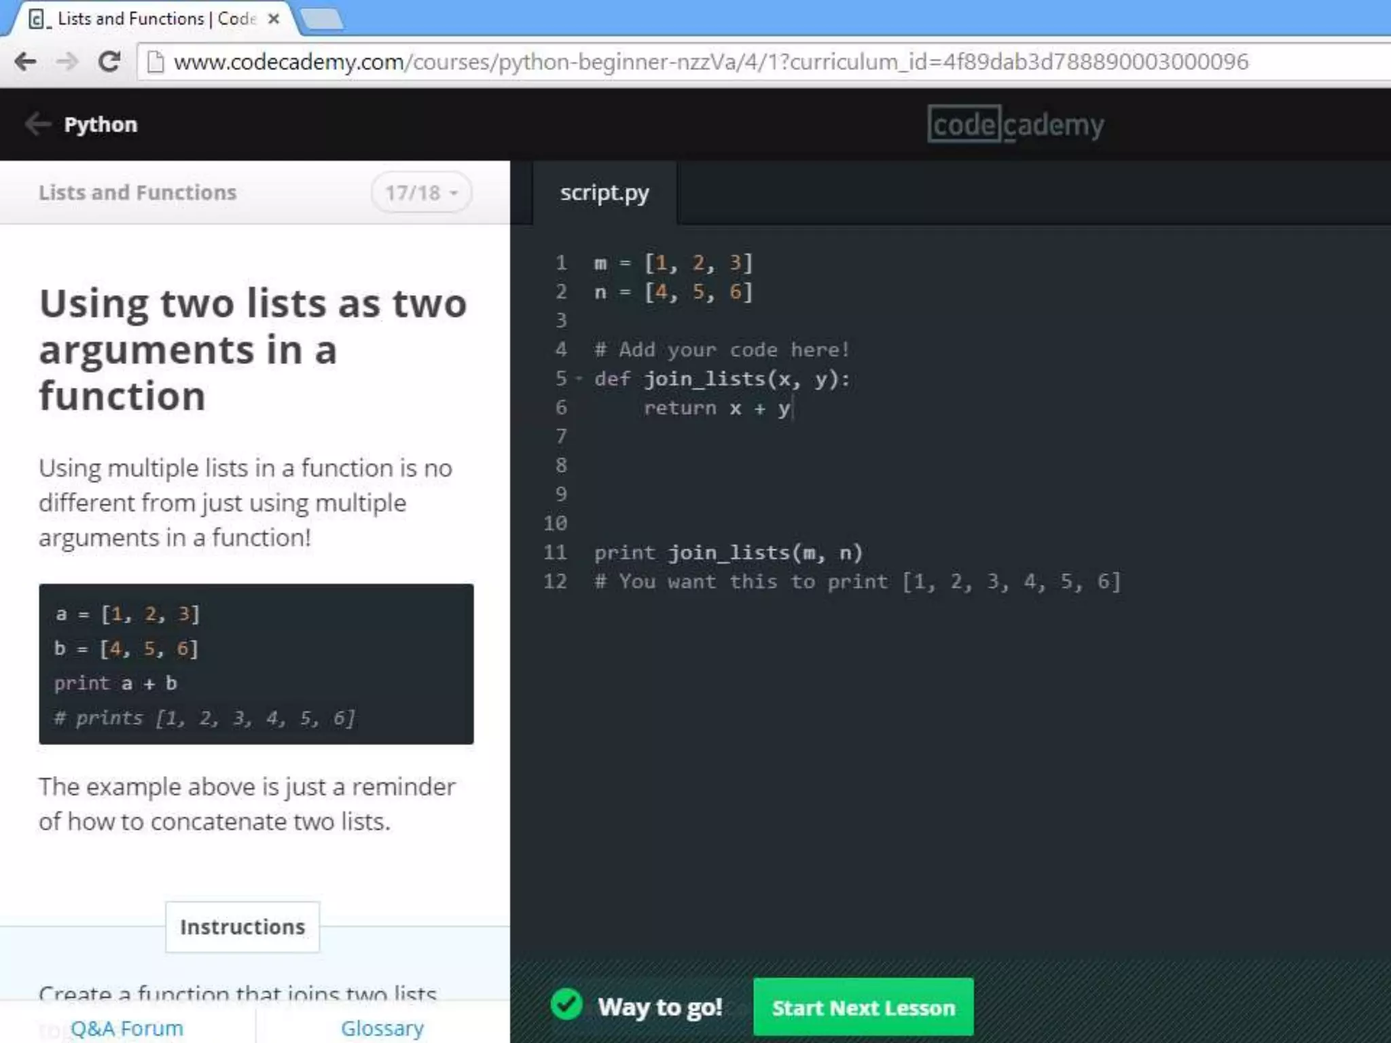Screen dimensions: 1391x1043
Task: Place cursor at 'return x + y' line
Action: 717,408
